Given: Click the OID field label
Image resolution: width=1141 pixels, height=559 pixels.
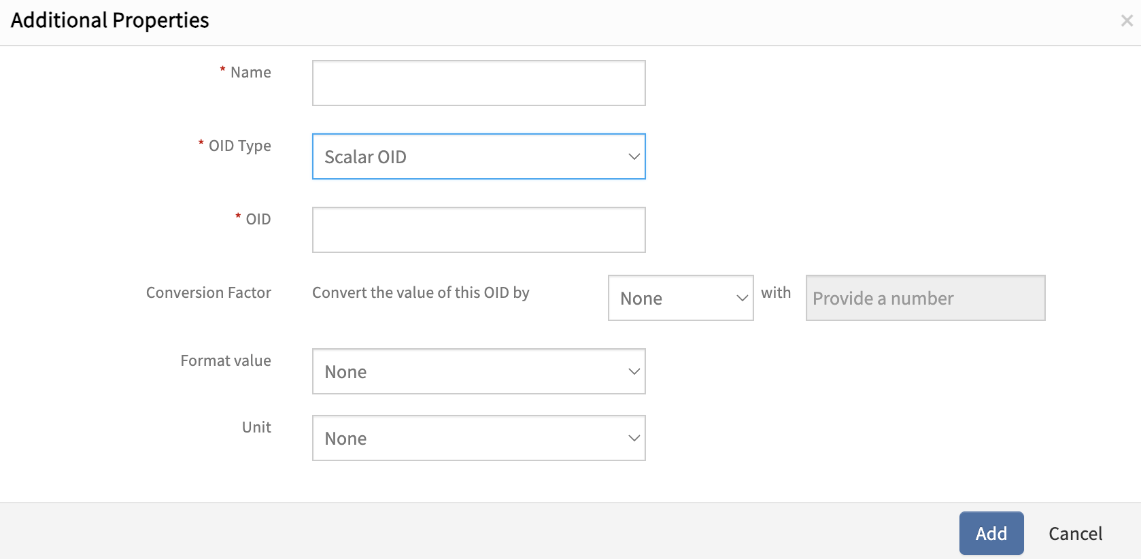Looking at the screenshot, I should pyautogui.click(x=258, y=219).
